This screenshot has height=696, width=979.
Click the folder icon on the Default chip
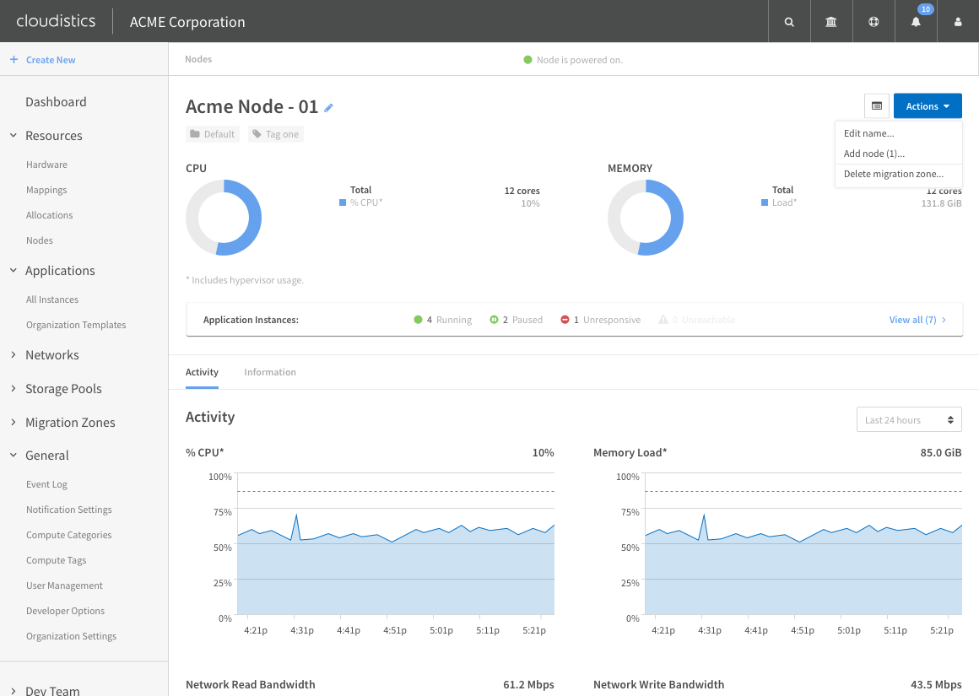[x=195, y=134]
